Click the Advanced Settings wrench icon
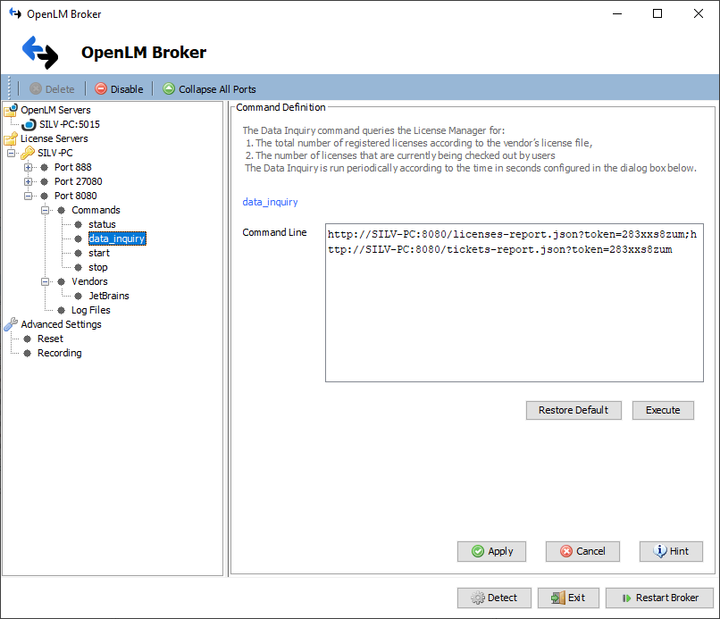Image resolution: width=720 pixels, height=619 pixels. [12, 323]
